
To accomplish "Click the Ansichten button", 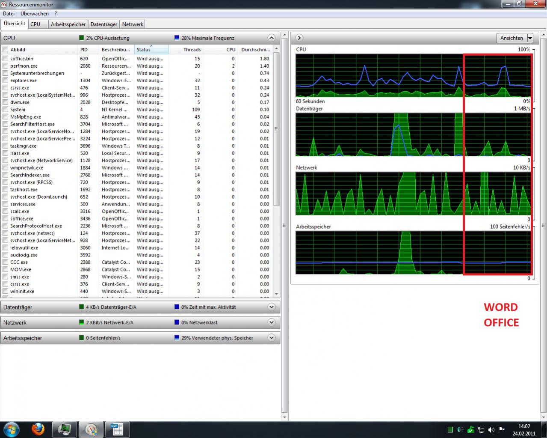I will coord(512,38).
